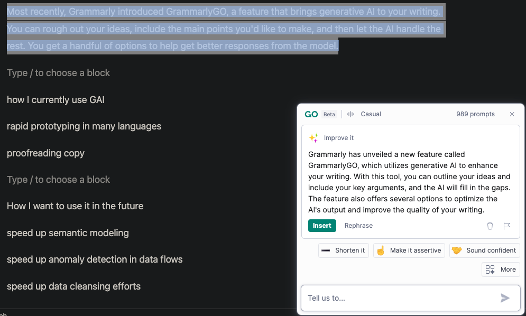Image resolution: width=526 pixels, height=316 pixels.
Task: Choose the Make it assertive prompt
Action: pyautogui.click(x=409, y=250)
